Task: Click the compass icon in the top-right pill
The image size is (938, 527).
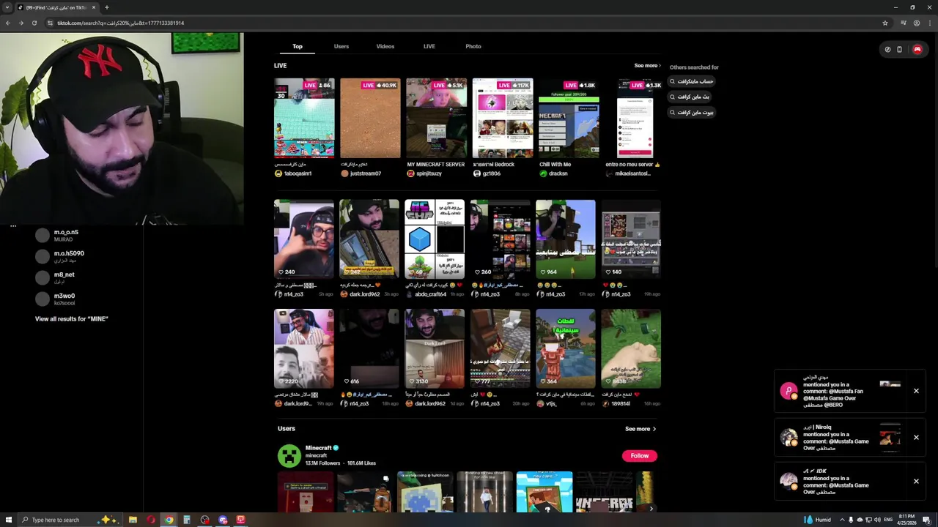Action: (x=887, y=49)
